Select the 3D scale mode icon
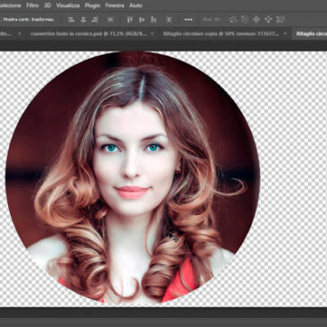327x327 pixels. click(x=280, y=20)
